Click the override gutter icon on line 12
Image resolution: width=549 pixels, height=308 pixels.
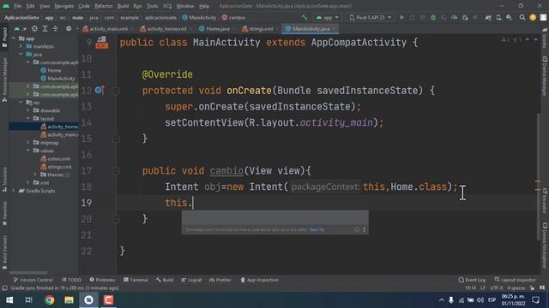point(100,91)
